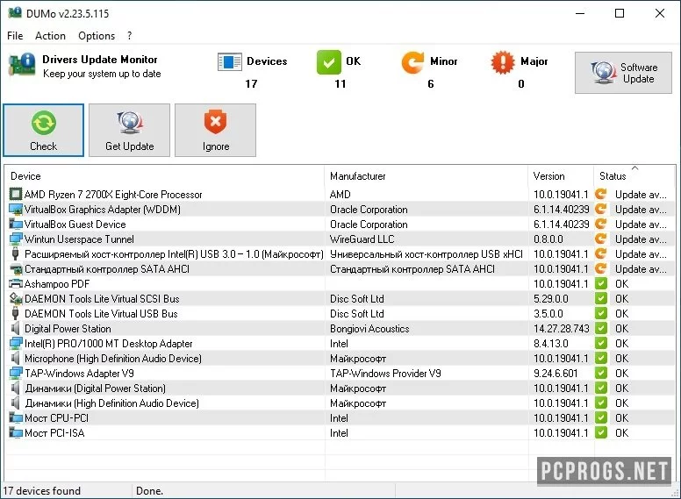This screenshot has height=499, width=681.
Task: Select the AMD Ryzen 7 2700X Eight-Core Processor row
Action: click(340, 195)
